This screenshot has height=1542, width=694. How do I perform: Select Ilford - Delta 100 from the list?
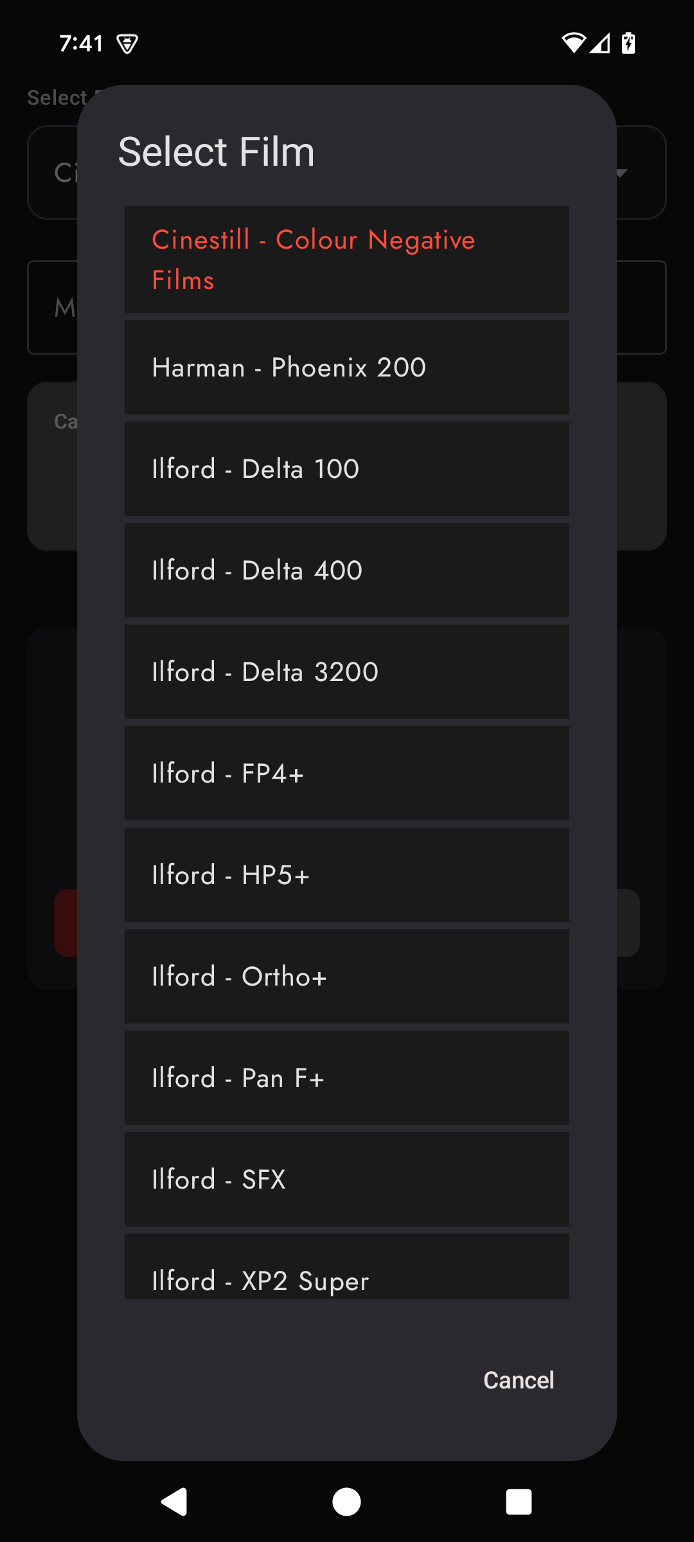[x=346, y=468]
